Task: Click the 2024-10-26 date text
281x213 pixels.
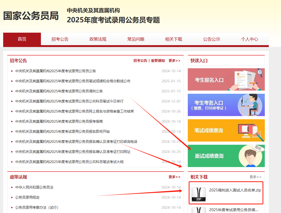Action: 171,111
